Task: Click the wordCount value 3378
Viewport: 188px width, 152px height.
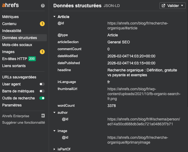Action: tap(112, 106)
